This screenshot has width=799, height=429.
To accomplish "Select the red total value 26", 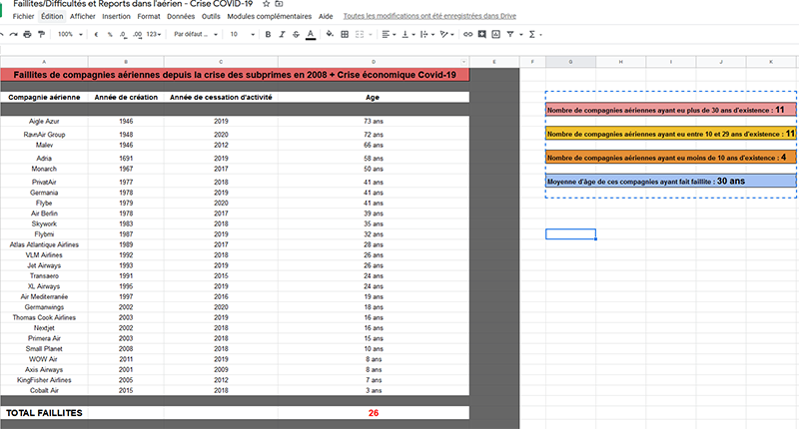I will pos(374,413).
